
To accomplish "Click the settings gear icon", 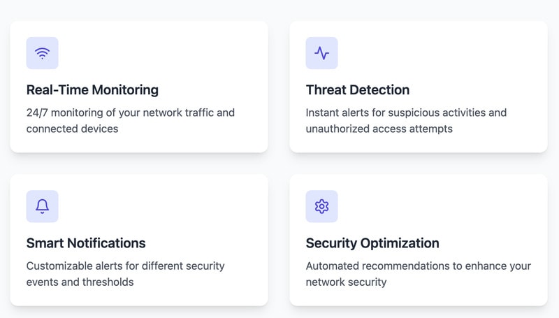I will [321, 206].
